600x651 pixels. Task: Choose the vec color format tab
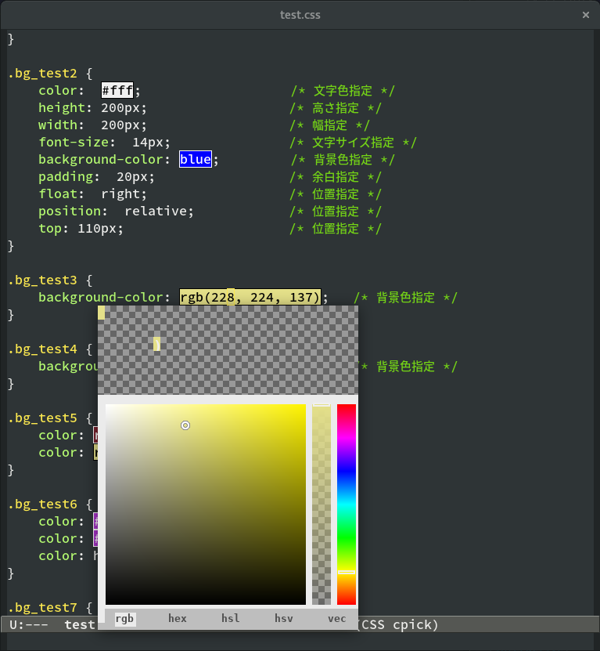336,619
